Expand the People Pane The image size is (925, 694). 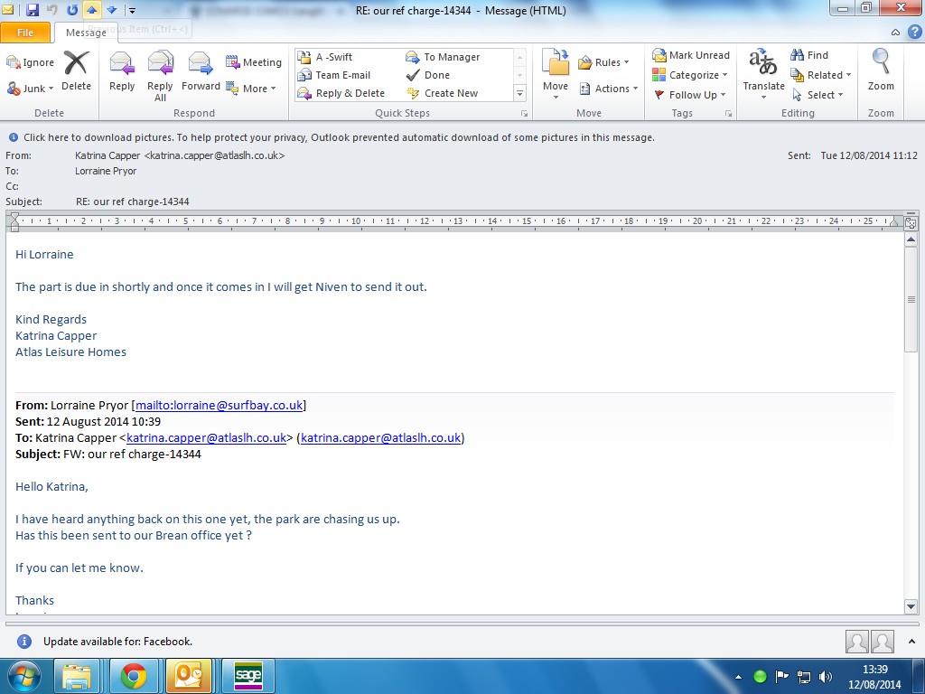912,642
